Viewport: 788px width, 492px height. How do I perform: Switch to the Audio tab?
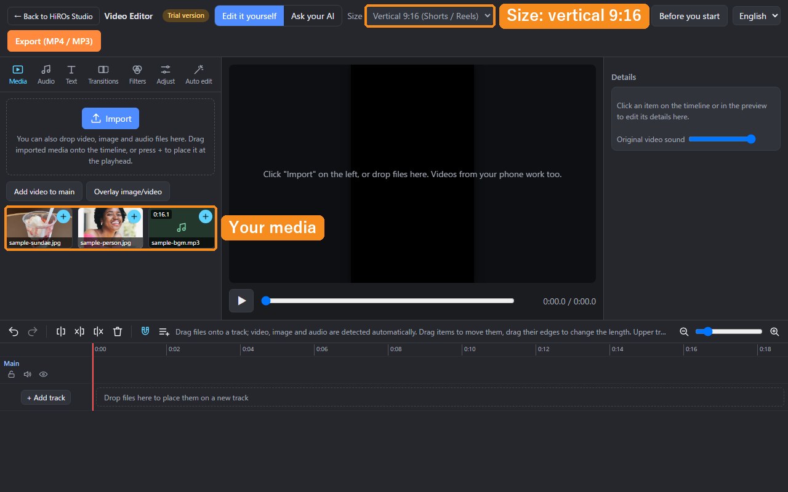click(46, 74)
